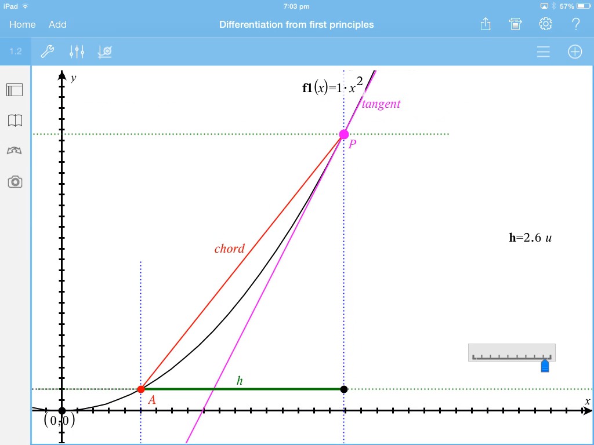Image resolution: width=594 pixels, height=445 pixels.
Task: Open help question mark icon
Action: 575,24
